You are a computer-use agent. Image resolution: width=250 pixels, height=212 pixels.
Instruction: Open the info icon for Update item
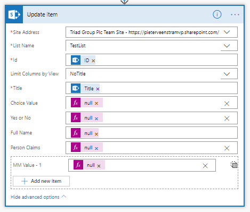click(217, 14)
